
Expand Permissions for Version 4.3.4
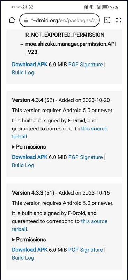(x=29, y=147)
